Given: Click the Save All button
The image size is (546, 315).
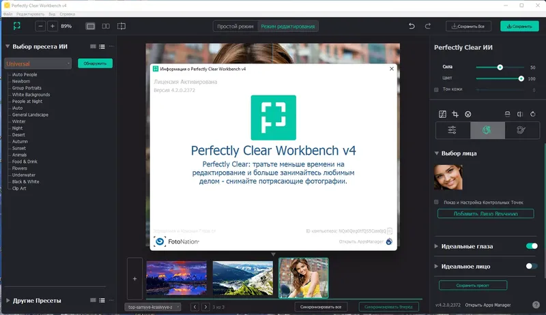Looking at the screenshot, I should click(468, 26).
